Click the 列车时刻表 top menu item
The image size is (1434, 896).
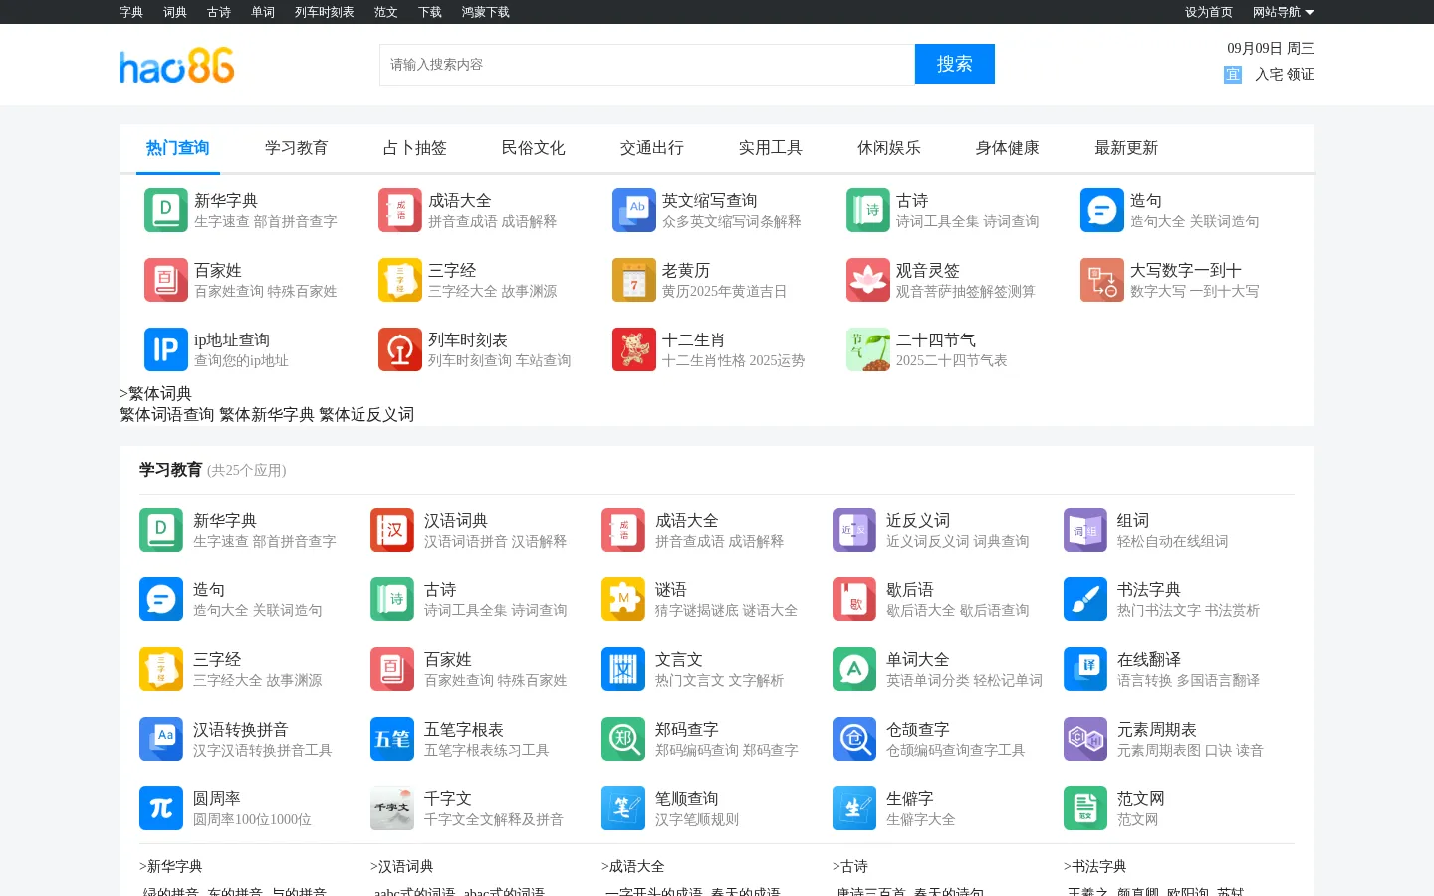tap(324, 12)
